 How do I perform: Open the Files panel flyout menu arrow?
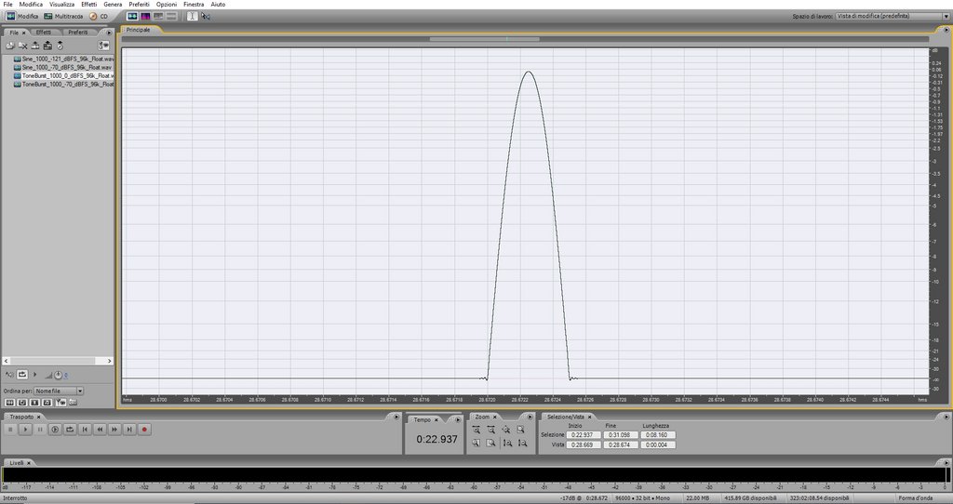click(x=109, y=33)
